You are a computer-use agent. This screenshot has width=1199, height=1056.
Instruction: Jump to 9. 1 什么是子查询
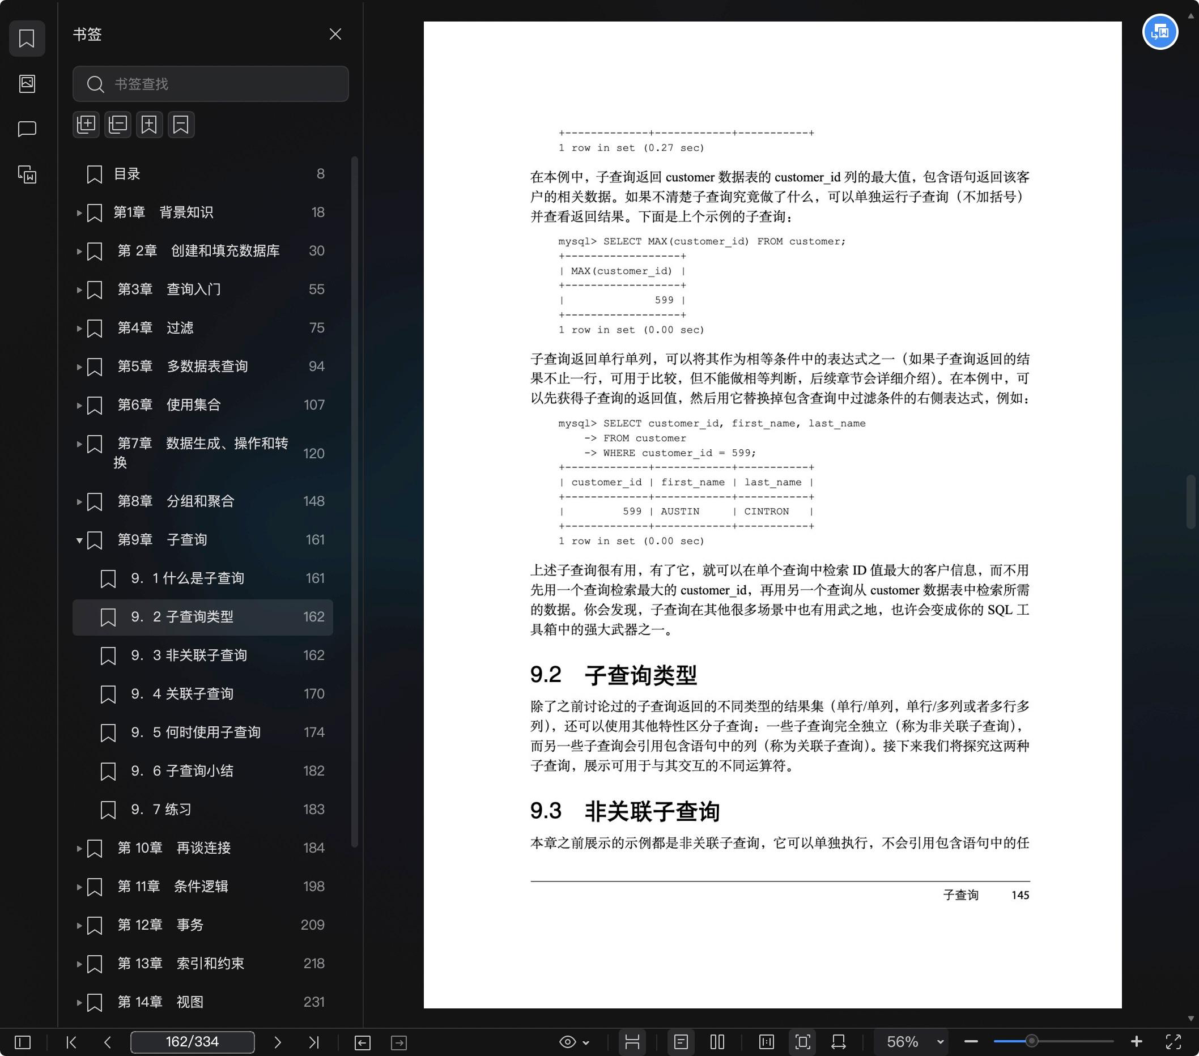click(203, 579)
